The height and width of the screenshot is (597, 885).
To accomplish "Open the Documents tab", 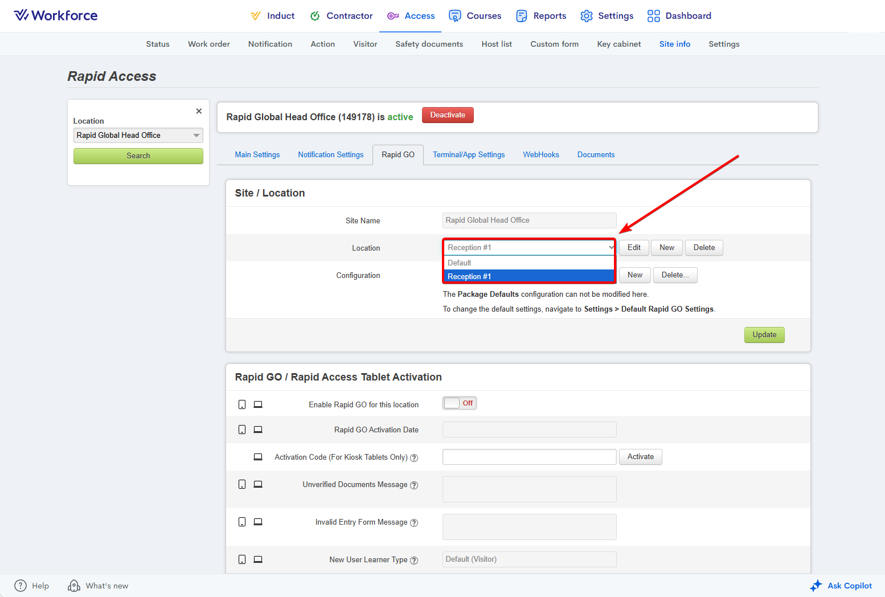I will 596,154.
